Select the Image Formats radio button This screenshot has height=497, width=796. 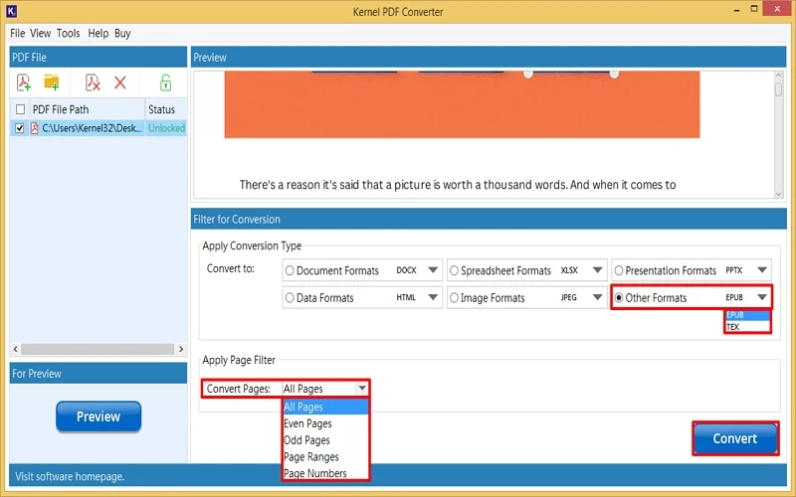[x=454, y=297]
